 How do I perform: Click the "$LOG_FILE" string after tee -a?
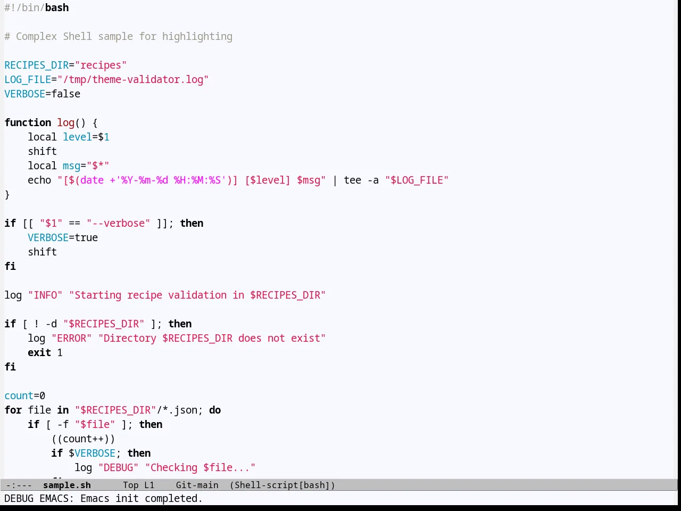[417, 180]
